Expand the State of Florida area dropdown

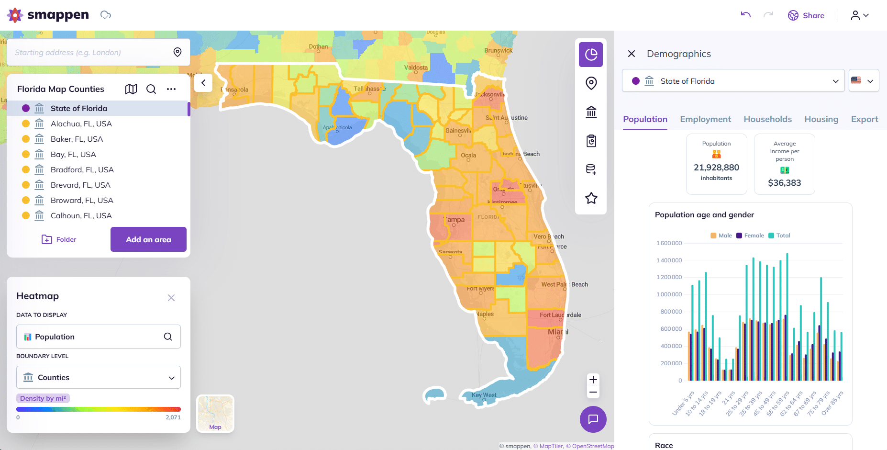[x=835, y=80]
